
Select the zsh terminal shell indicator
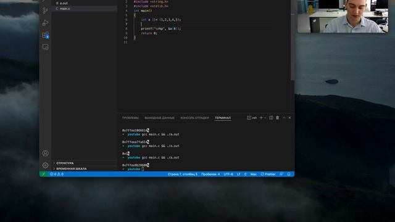click(252, 118)
